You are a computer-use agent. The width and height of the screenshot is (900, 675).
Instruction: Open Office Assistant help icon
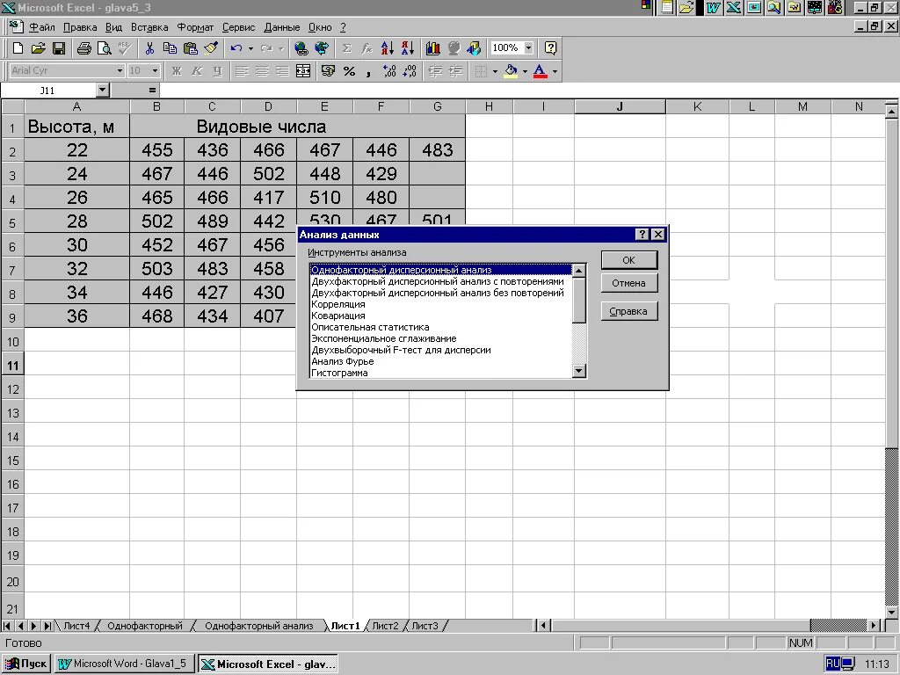coord(550,48)
